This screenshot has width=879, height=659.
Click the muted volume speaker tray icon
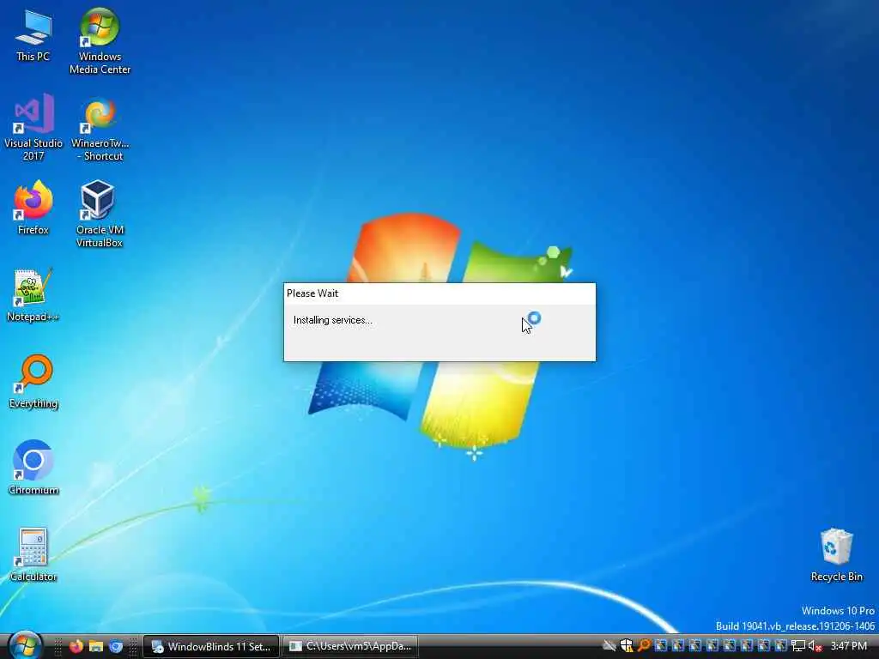tap(815, 646)
